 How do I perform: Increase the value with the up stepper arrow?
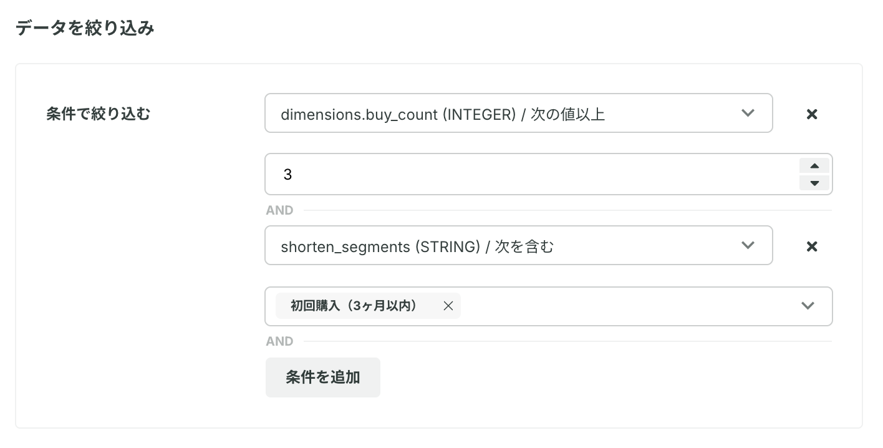coord(814,166)
